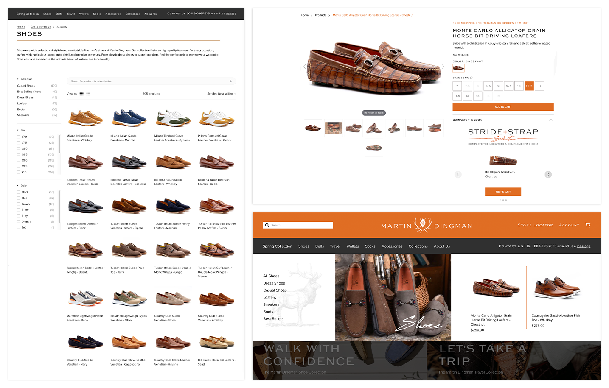Screen dimensions: 609x388
Task: Open Bit Suede Horse Bit Loafers Sand image
Action: coord(216,342)
